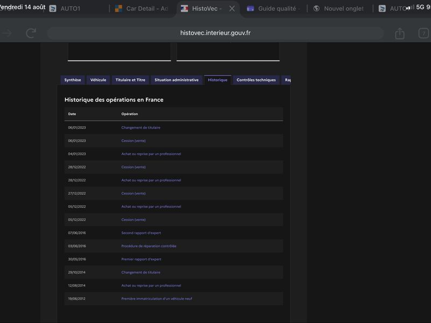431x323 pixels.
Task: Click the Opération column header
Action: tap(129, 114)
